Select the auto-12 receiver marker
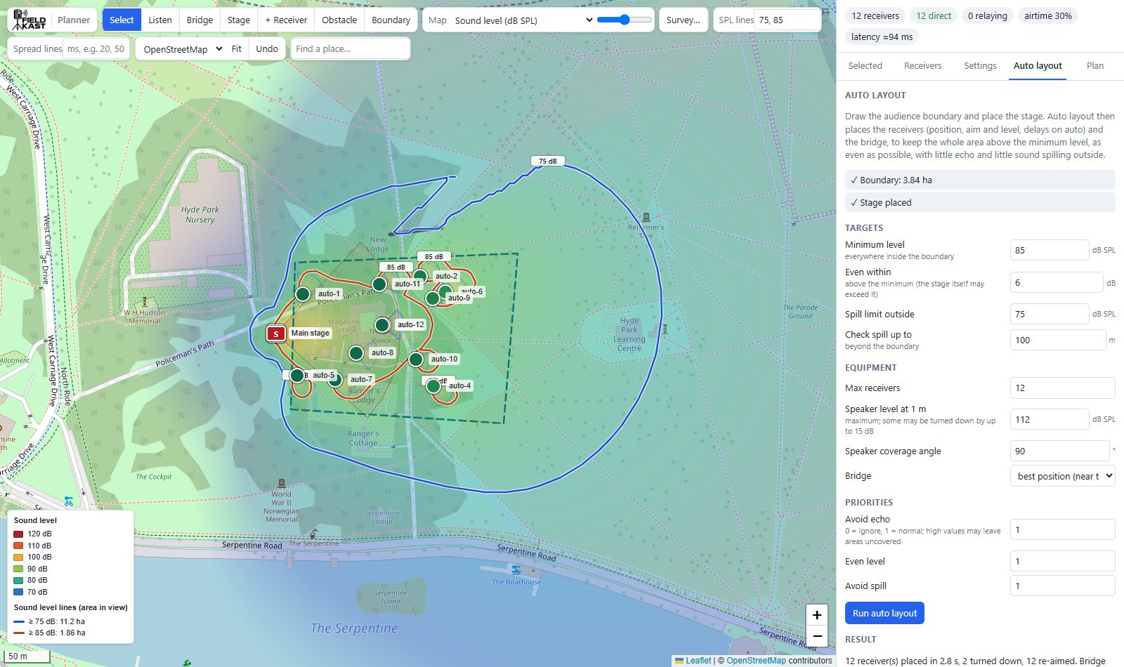 tap(382, 324)
